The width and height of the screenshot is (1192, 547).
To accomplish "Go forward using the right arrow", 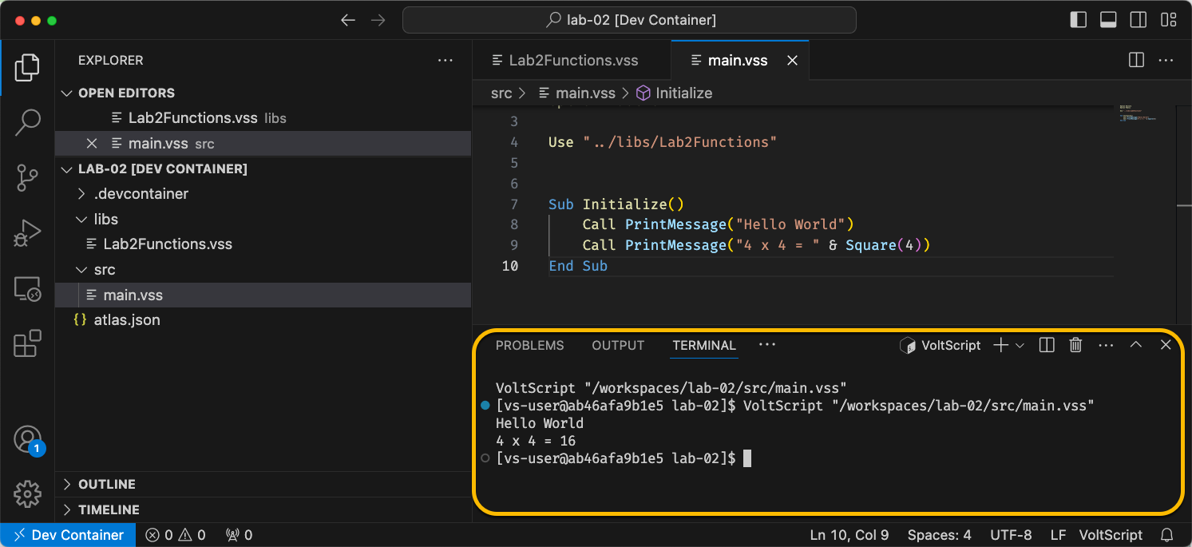I will (x=378, y=20).
